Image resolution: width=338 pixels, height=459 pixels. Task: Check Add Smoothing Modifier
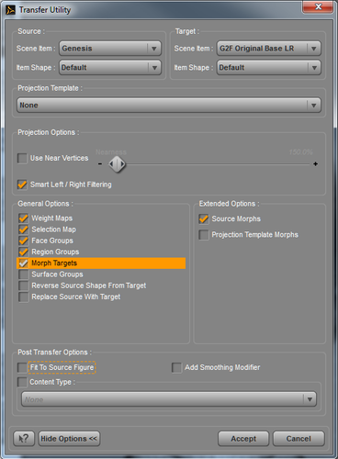[x=176, y=367]
